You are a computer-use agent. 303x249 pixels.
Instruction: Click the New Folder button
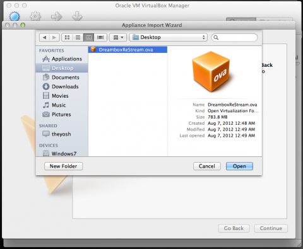coord(63,166)
